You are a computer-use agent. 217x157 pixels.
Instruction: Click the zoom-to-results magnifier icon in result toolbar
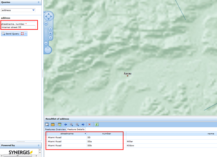point(47,125)
